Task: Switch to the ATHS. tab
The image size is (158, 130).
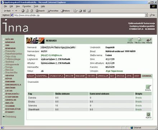Action: pos(129,76)
